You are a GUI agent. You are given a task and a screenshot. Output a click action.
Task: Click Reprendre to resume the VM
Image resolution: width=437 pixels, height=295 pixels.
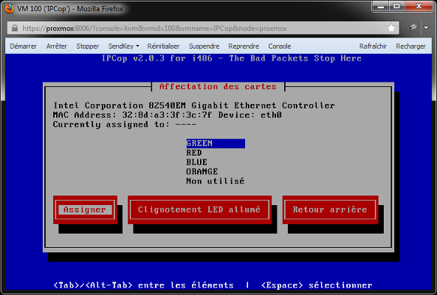(x=244, y=46)
